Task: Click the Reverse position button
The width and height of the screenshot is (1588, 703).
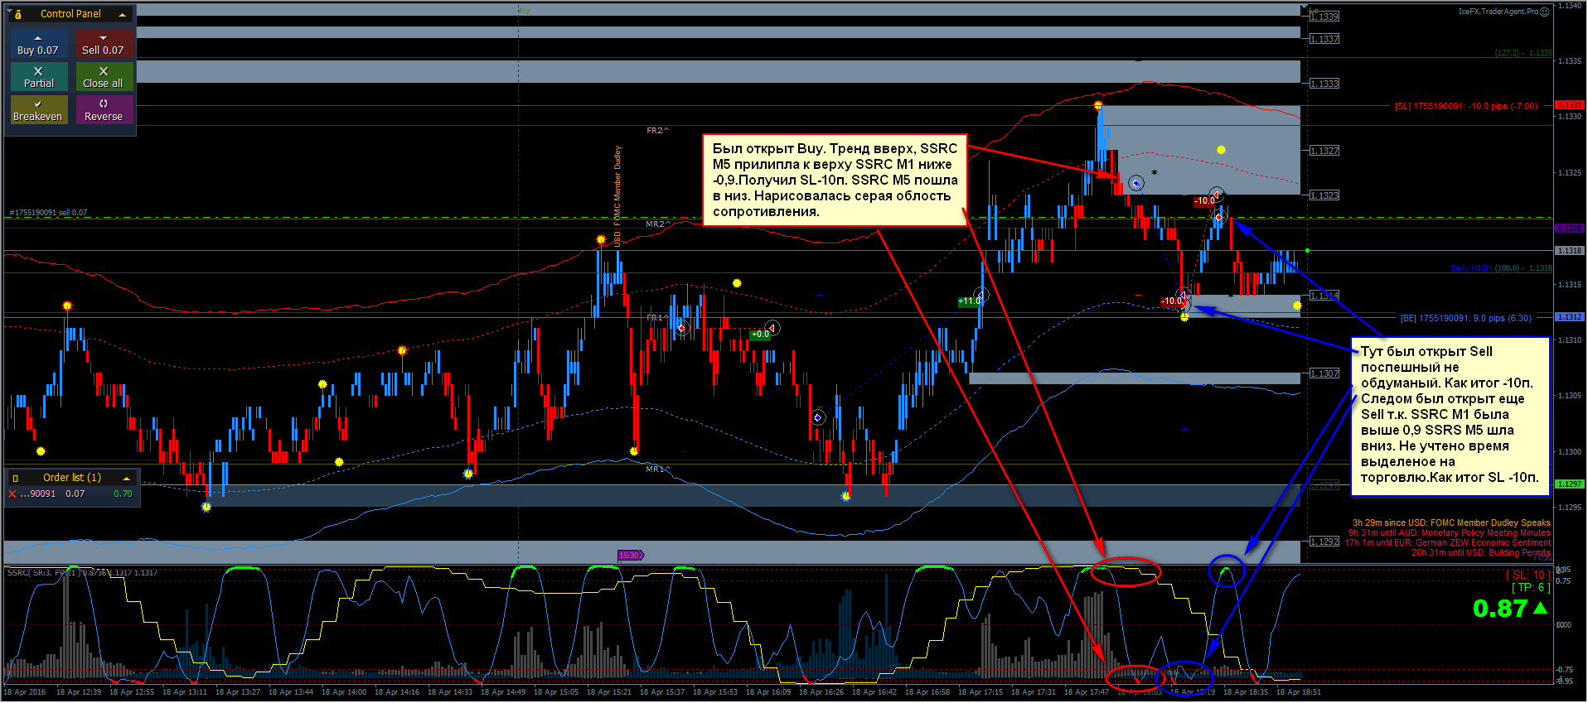Action: [103, 110]
